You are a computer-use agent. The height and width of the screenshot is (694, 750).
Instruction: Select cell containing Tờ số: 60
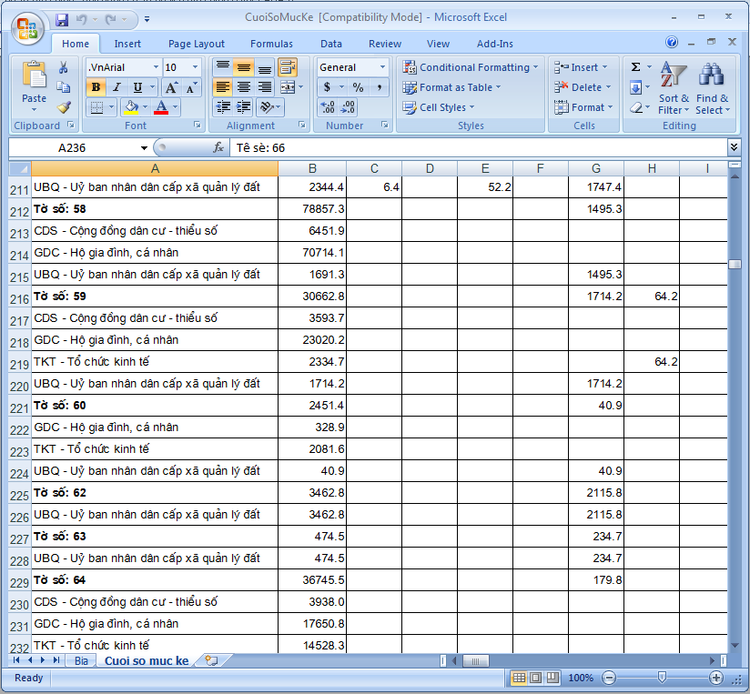click(x=155, y=406)
